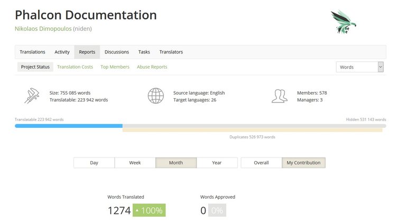Open Abuse Reports link
Screen dimensions: 406x223
point(152,67)
